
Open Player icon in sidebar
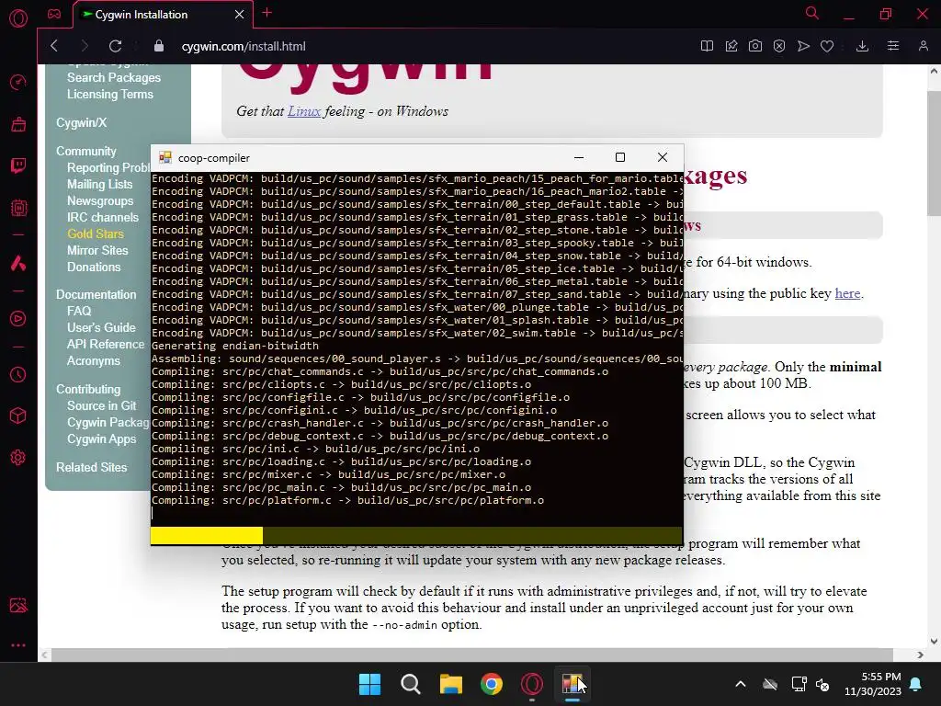18,318
